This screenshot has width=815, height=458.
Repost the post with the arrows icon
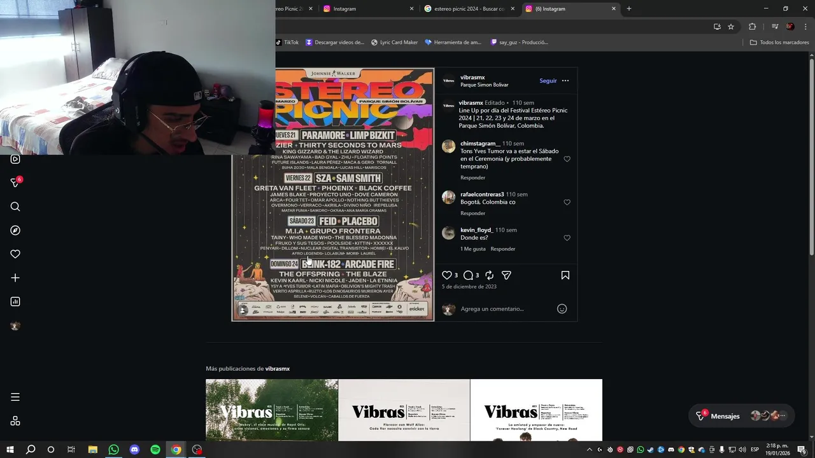click(x=489, y=275)
